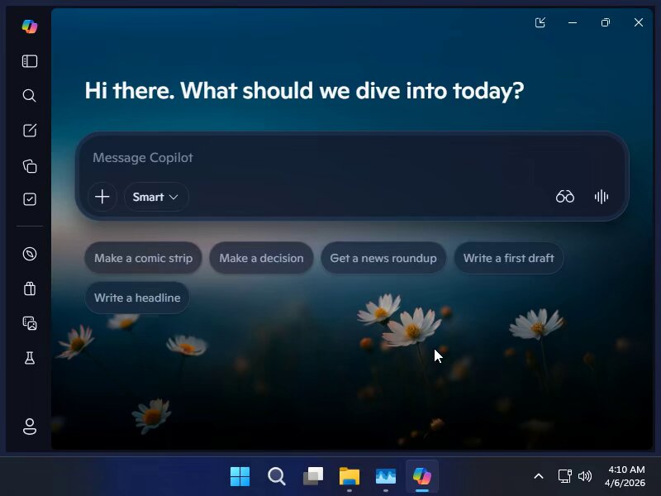Open the Discover compass page
Screen dimensions: 661x496
(29, 254)
